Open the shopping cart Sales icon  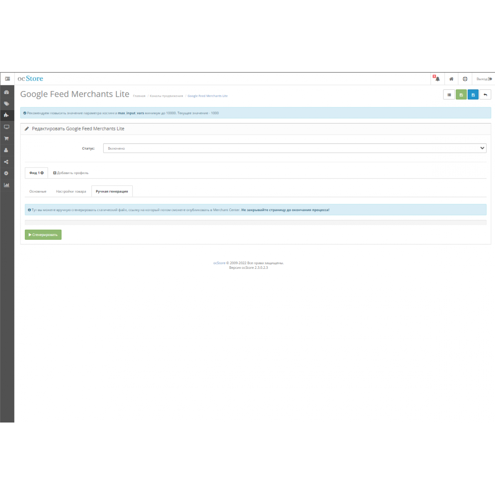tap(6, 139)
